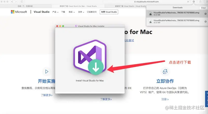Click the 开始实施 heading
208x114 pixels.
(46, 81)
